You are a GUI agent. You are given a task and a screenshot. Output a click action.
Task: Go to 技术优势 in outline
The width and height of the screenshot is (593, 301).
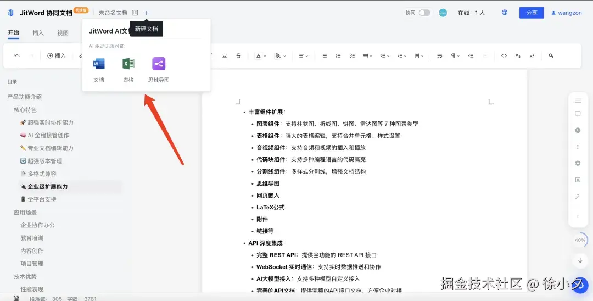click(x=25, y=276)
